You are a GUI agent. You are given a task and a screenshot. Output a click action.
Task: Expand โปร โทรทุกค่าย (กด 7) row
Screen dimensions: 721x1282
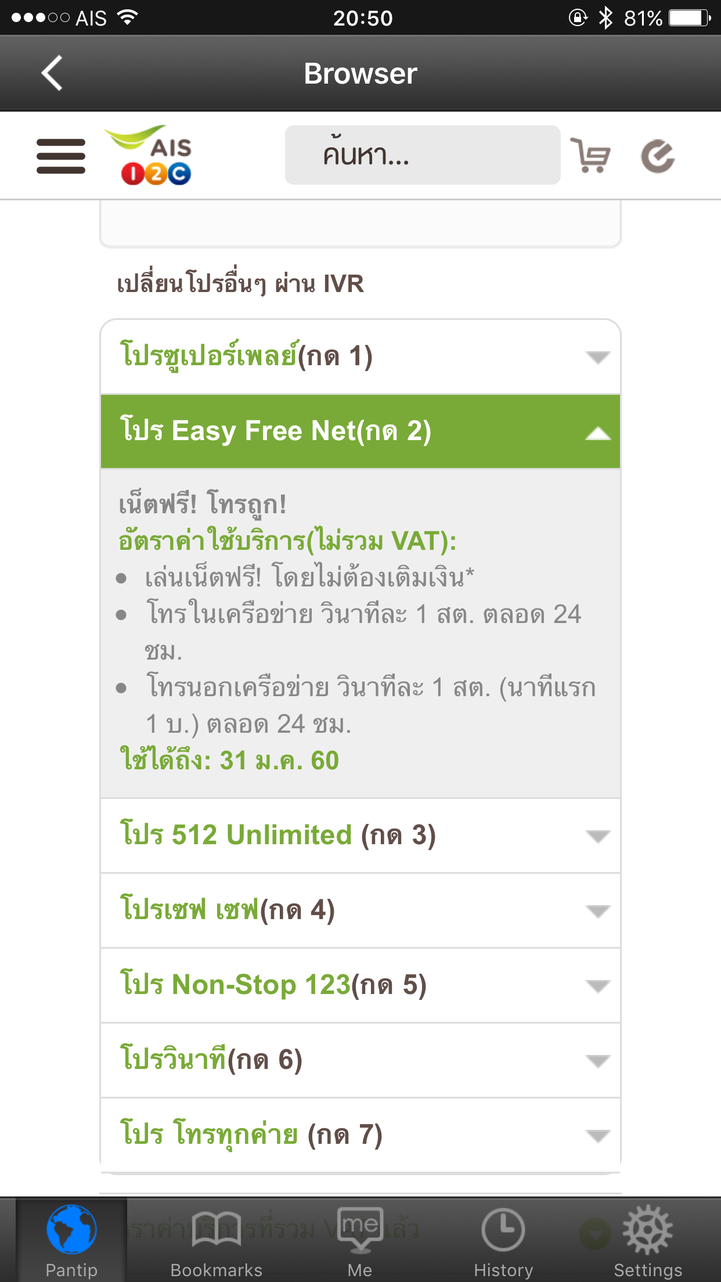(360, 1135)
